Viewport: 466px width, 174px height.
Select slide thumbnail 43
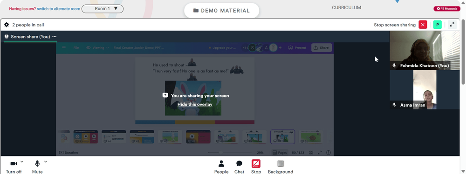click(86, 137)
